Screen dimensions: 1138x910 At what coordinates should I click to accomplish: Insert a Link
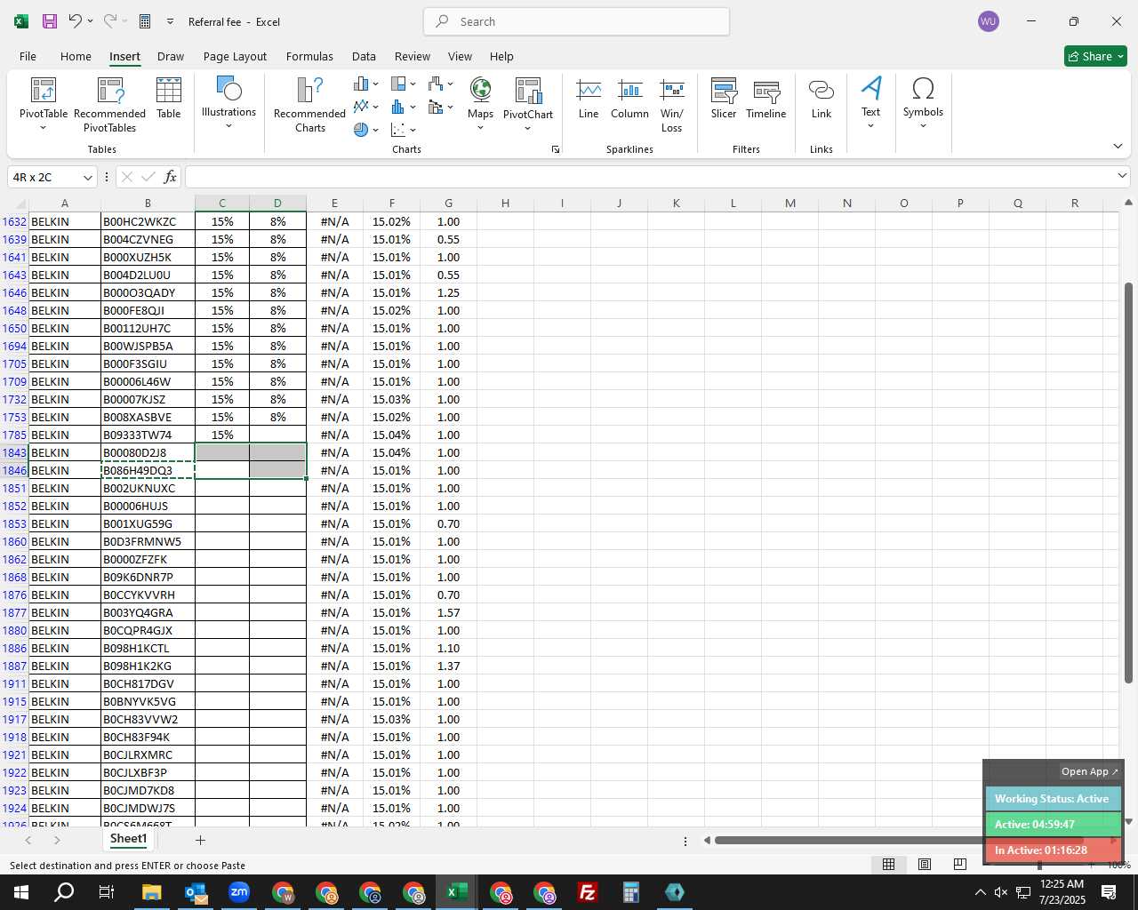pos(821,98)
